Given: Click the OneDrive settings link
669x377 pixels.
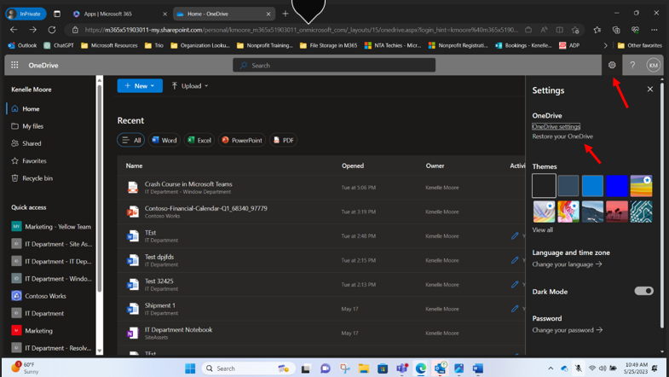Looking at the screenshot, I should [556, 126].
